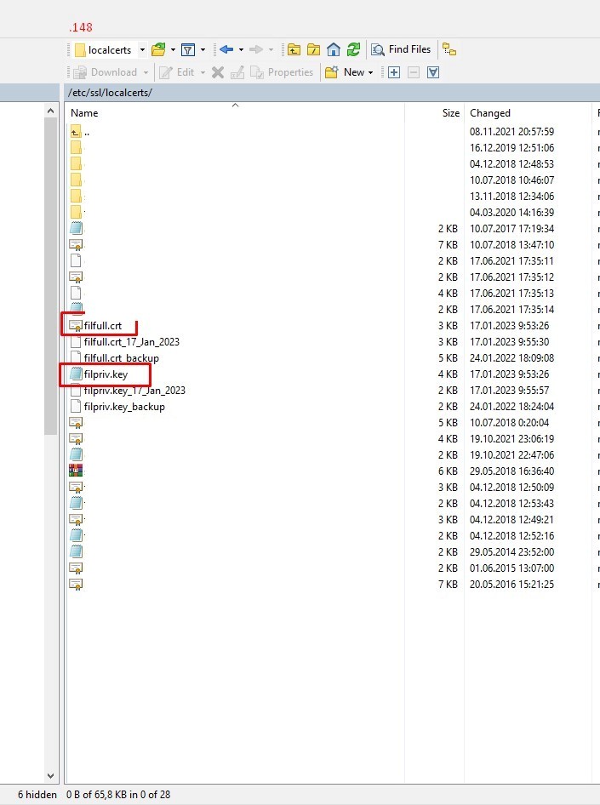
Task: Click notepad icon changed 29.05.2014 23:52:00
Action: pos(76,552)
